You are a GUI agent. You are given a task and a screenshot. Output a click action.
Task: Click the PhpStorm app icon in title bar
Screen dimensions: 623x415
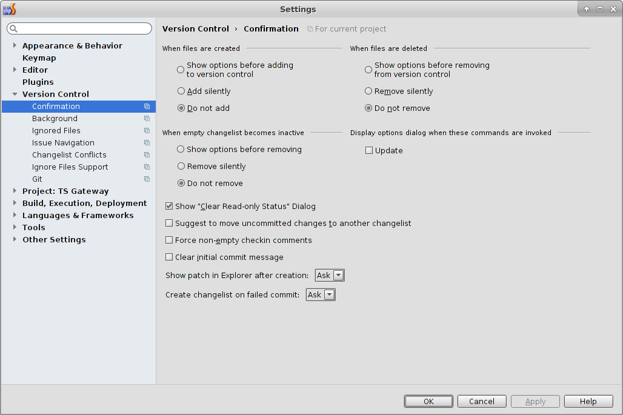click(x=9, y=8)
